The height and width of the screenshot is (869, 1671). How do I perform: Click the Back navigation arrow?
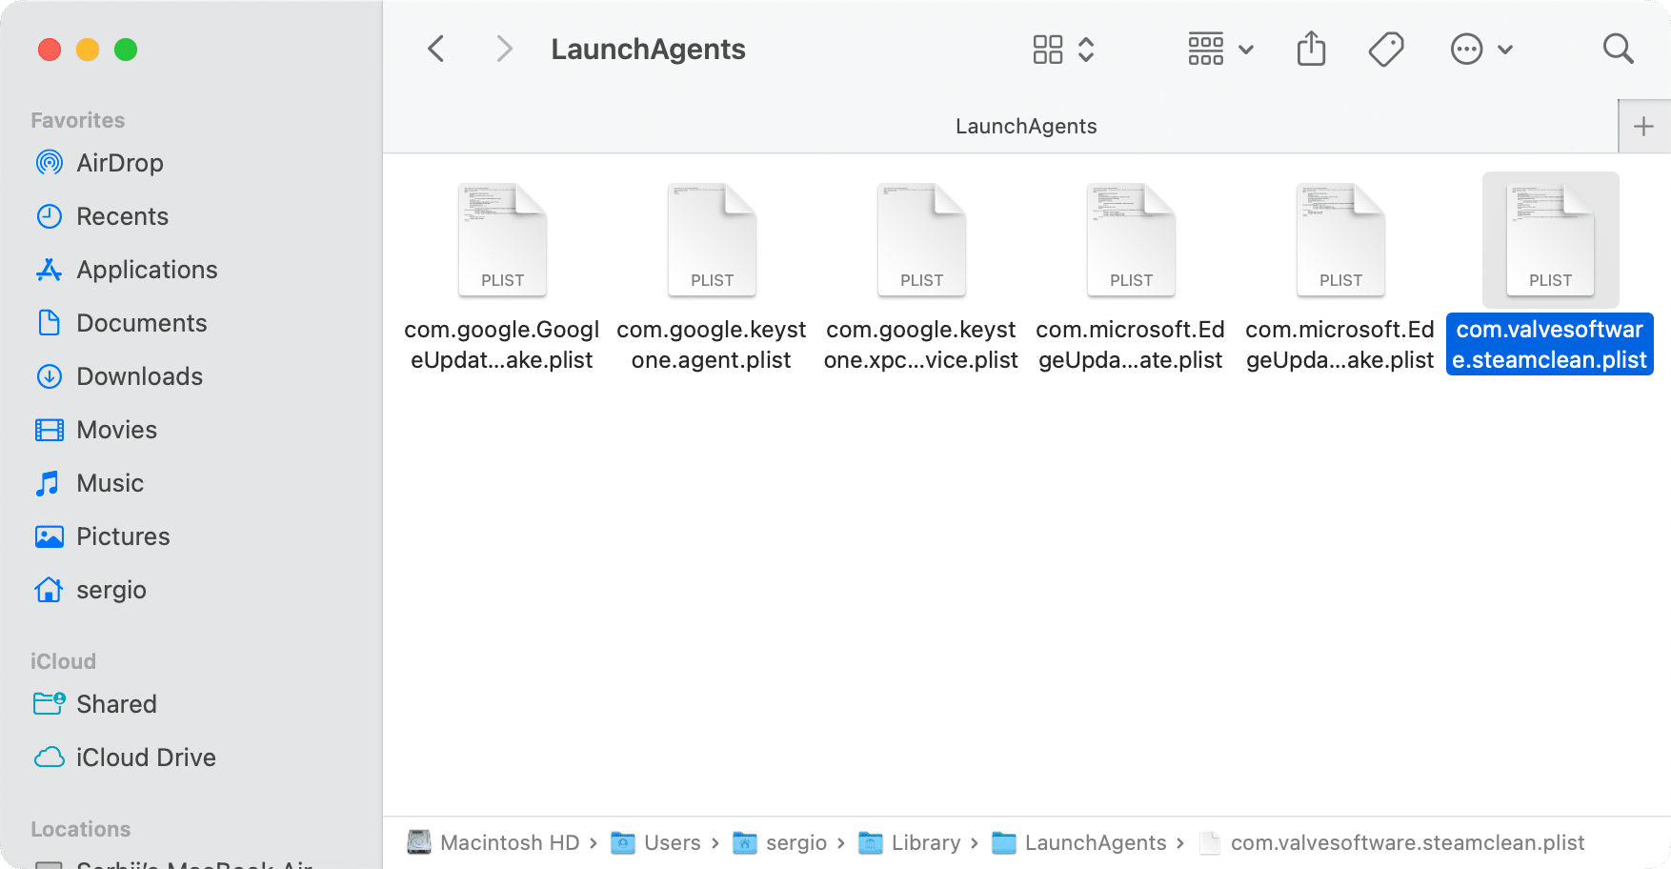[436, 50]
